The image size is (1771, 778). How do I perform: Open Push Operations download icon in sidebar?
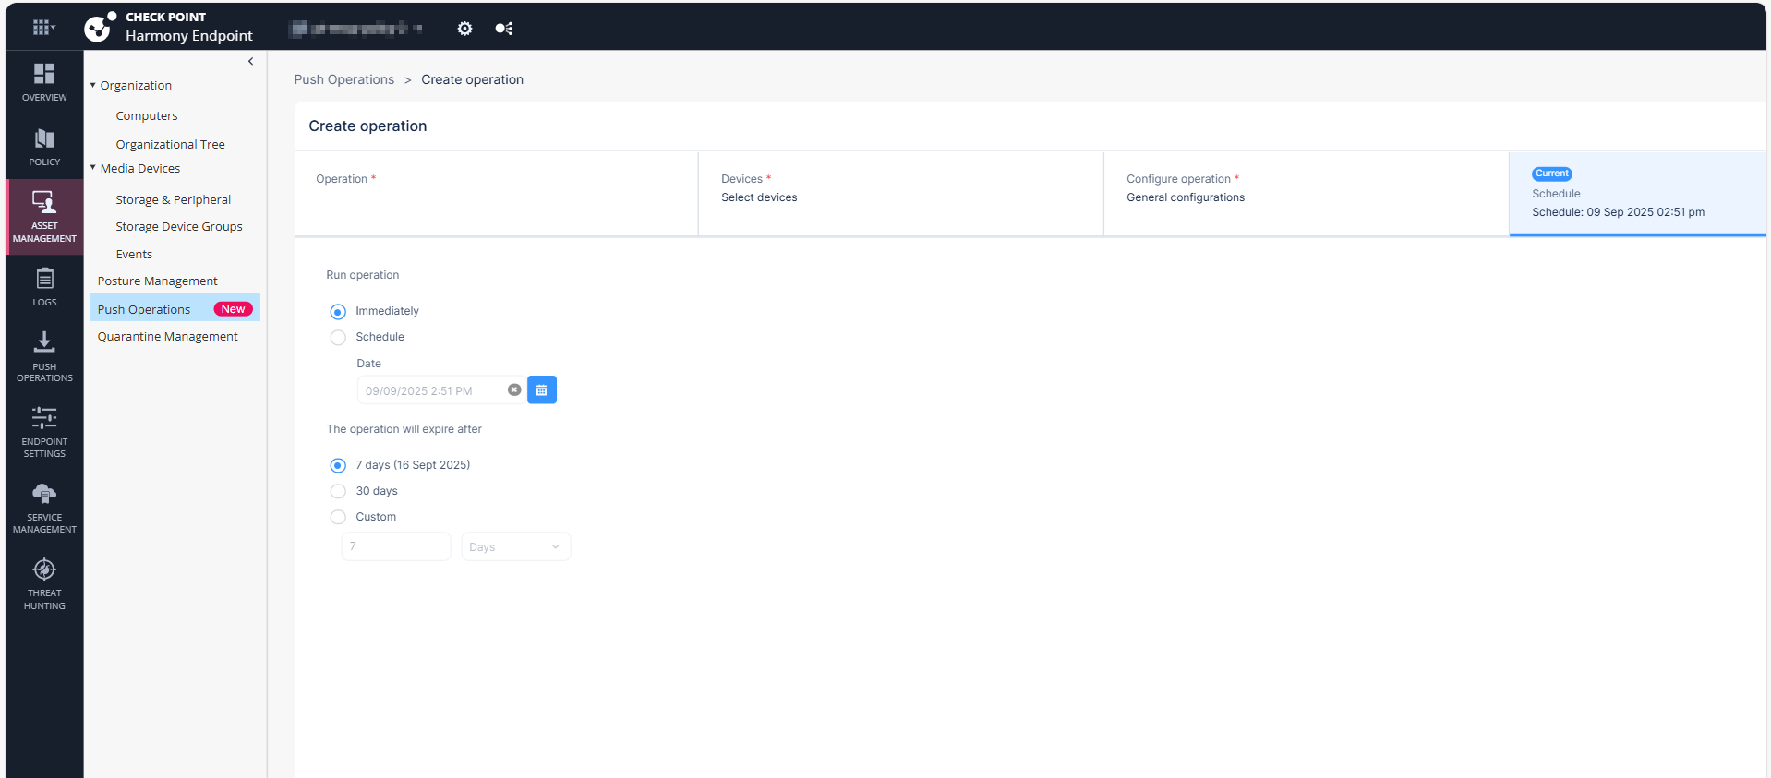44,343
